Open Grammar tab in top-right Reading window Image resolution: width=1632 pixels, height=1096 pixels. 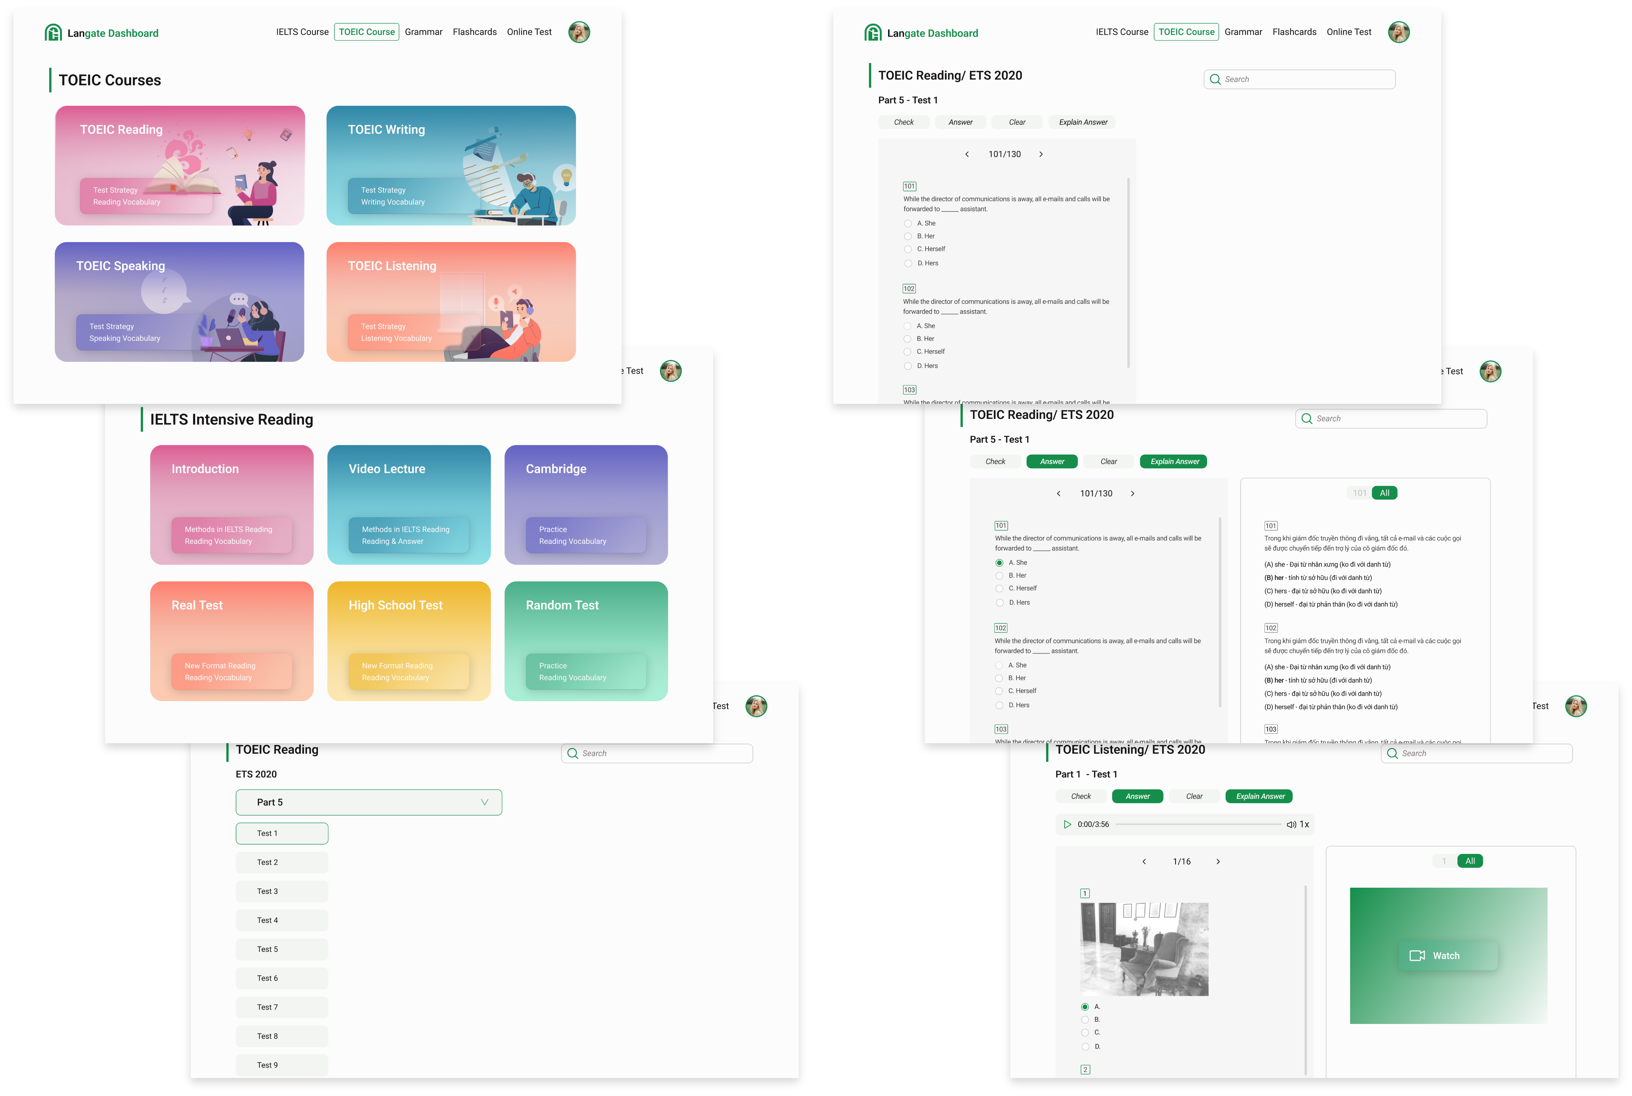1244,32
